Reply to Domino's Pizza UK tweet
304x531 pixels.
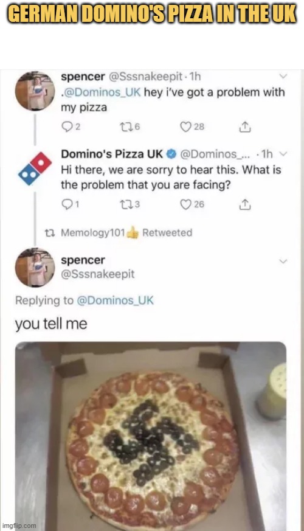click(66, 204)
